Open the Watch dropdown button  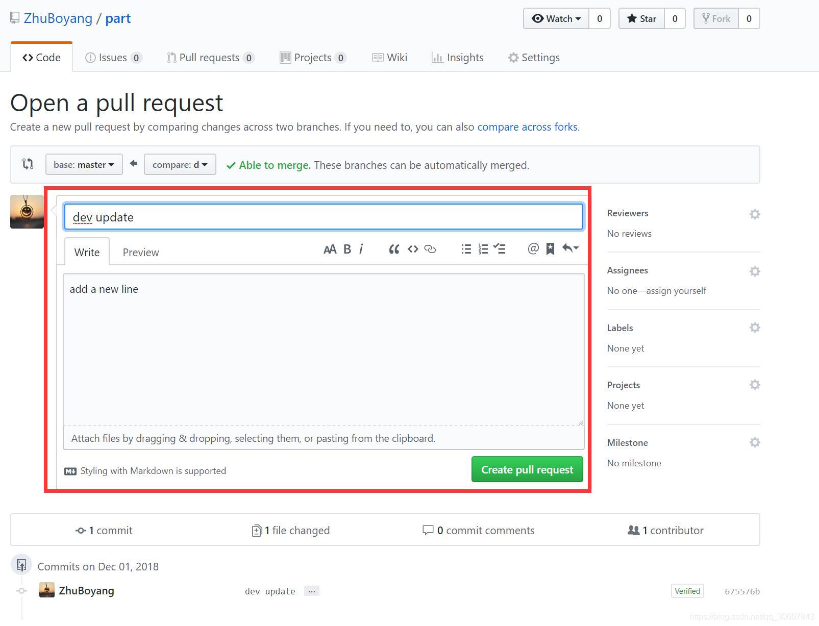point(556,18)
